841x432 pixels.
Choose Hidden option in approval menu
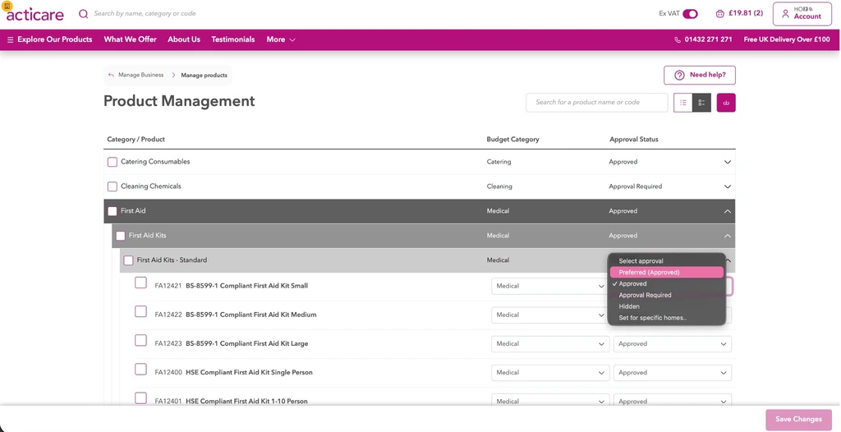click(667, 306)
